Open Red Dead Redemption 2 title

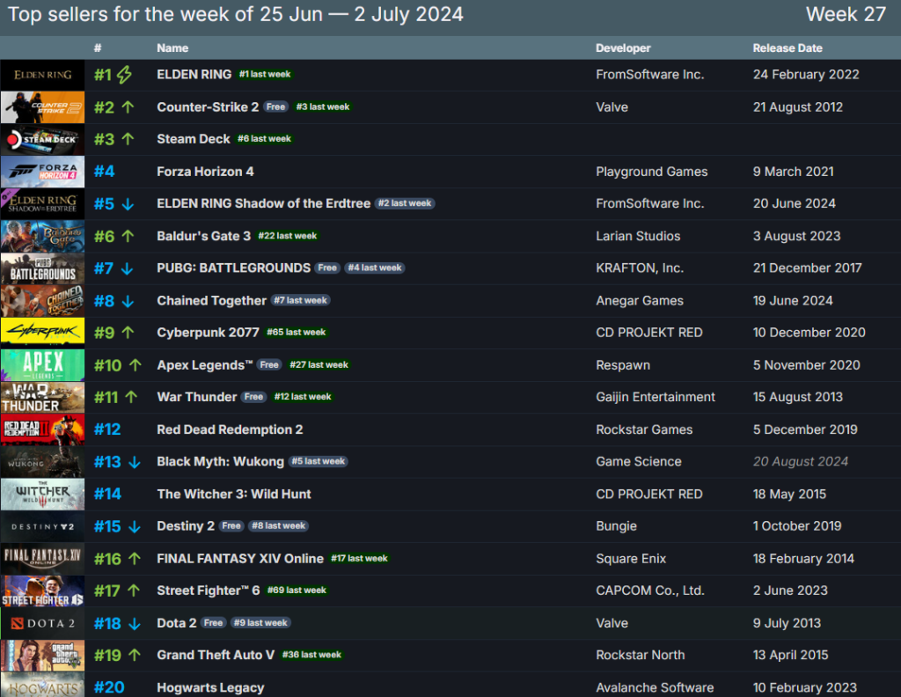coord(230,429)
